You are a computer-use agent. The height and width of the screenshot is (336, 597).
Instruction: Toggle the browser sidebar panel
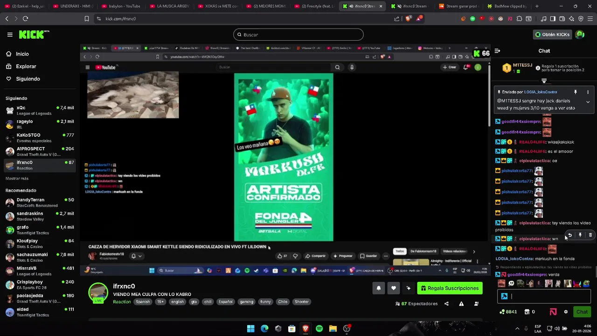(553, 19)
